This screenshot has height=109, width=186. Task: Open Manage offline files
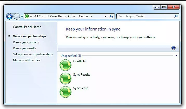tap(26, 60)
